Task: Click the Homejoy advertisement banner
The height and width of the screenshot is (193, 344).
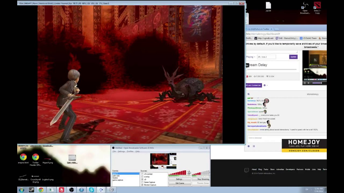Action: 304,146
